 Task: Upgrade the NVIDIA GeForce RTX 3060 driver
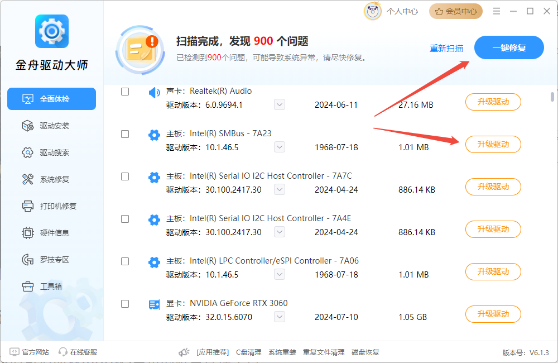tap(493, 314)
